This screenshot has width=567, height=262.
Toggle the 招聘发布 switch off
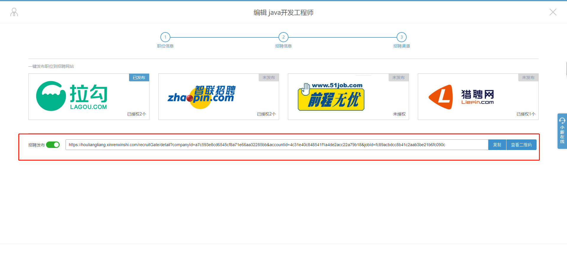click(x=53, y=145)
